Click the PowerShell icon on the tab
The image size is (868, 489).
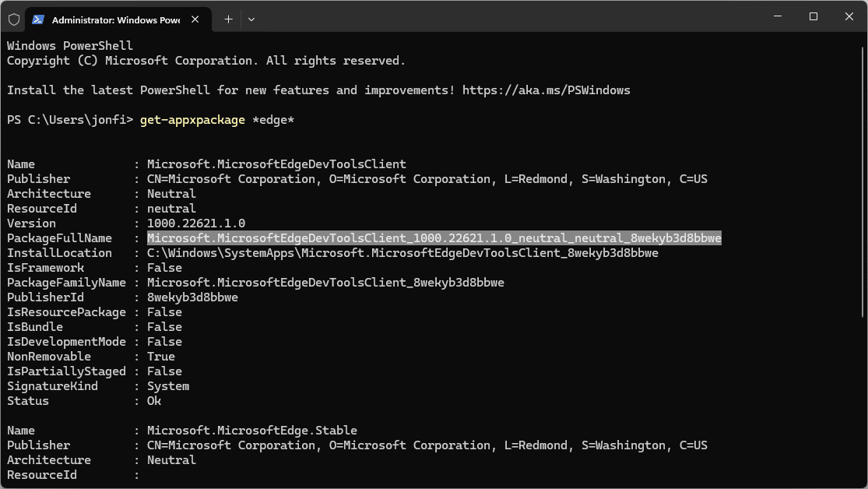tap(38, 19)
